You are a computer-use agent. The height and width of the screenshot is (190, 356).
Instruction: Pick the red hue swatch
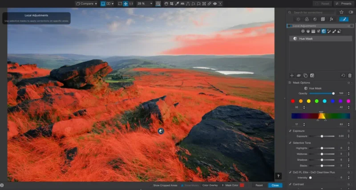293,101
